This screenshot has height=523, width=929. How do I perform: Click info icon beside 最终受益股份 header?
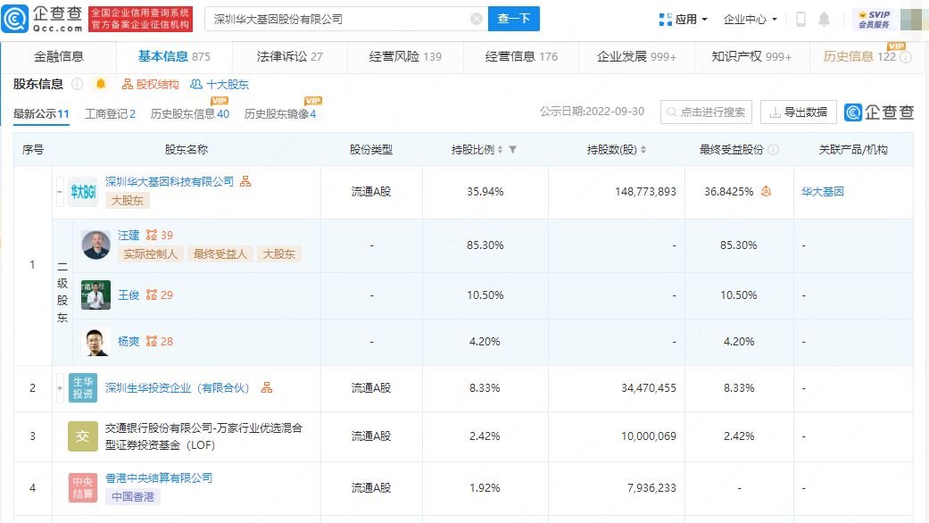(773, 150)
